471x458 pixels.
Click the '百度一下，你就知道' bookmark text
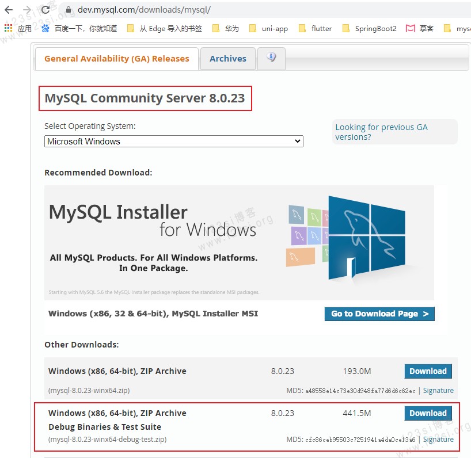(86, 29)
